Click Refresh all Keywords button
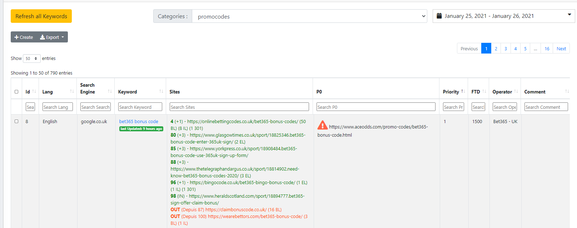 tap(41, 16)
